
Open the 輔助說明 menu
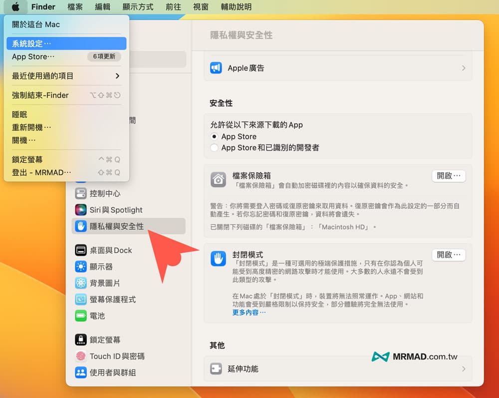coord(236,6)
